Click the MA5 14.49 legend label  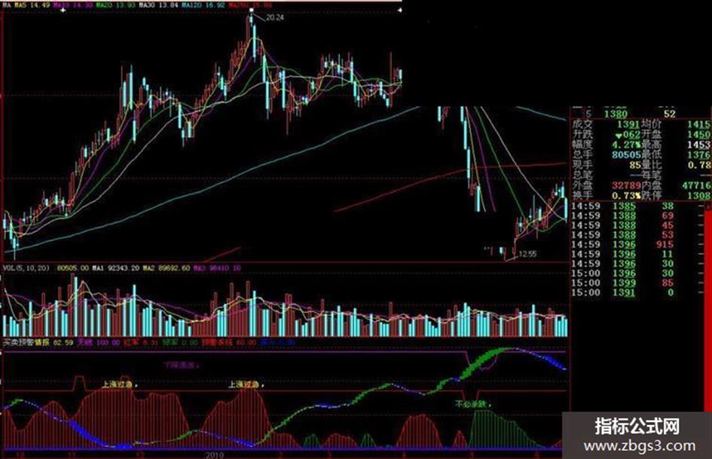pyautogui.click(x=32, y=5)
